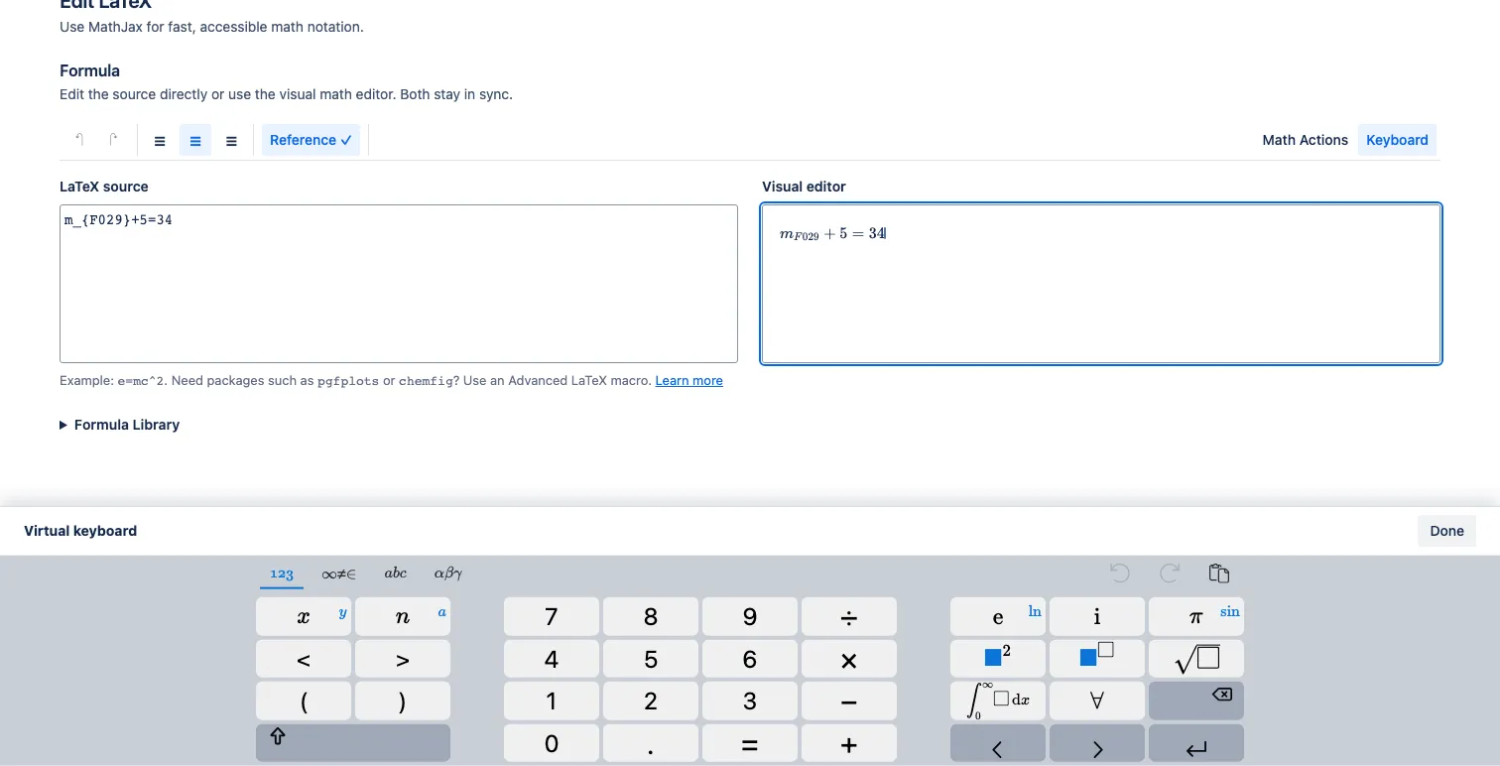Tap the equals key

point(749,744)
